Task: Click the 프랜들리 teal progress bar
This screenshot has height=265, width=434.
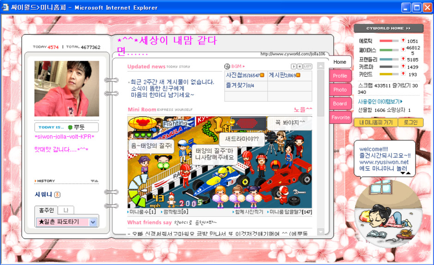Action: (x=389, y=59)
